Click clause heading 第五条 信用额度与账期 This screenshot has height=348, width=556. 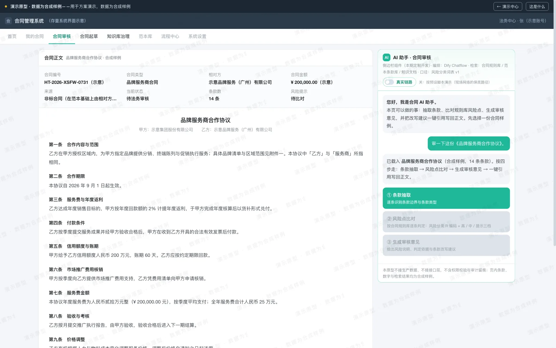pos(74,246)
